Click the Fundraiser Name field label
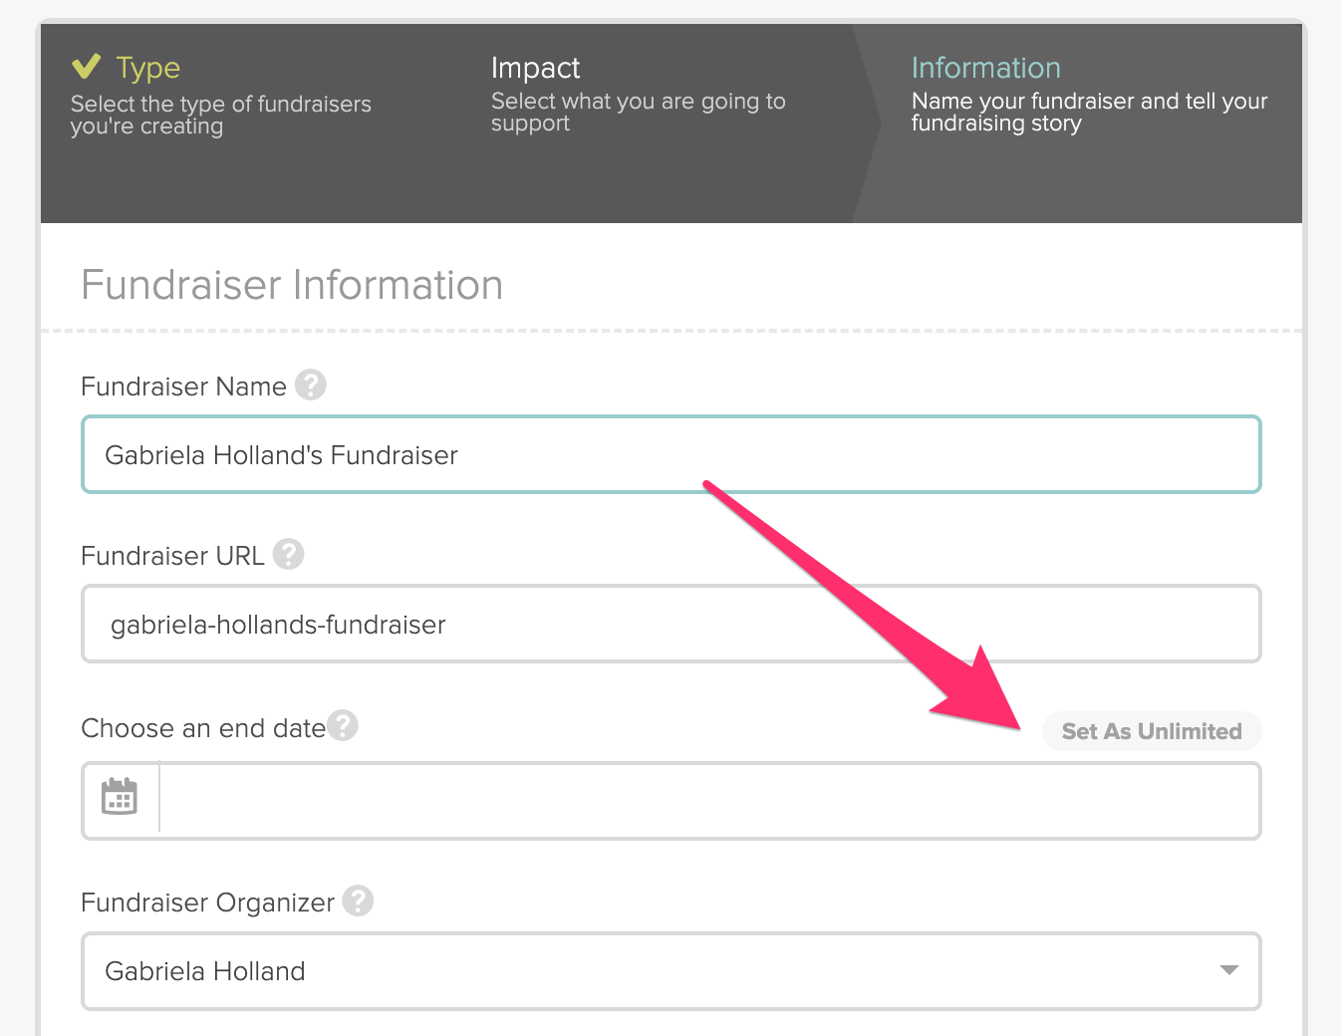Viewport: 1341px width, 1036px height. pos(183,387)
